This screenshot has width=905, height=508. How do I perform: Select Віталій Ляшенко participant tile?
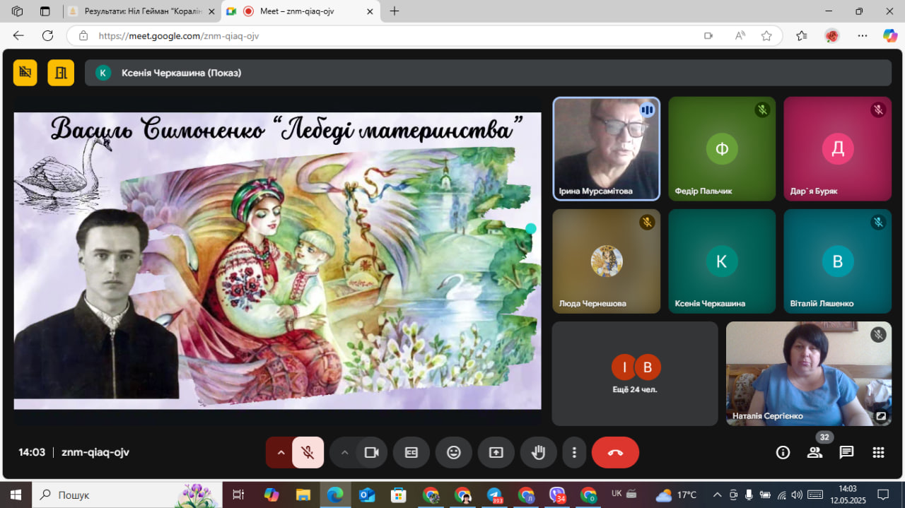tap(837, 261)
